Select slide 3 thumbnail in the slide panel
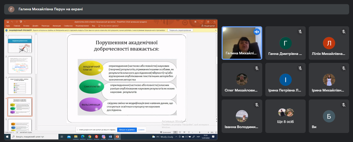 pos(20,86)
